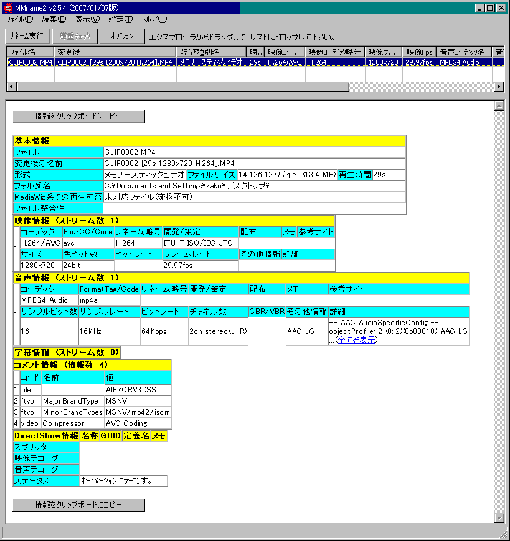Open the ヘルプ(H) menu

[x=154, y=19]
